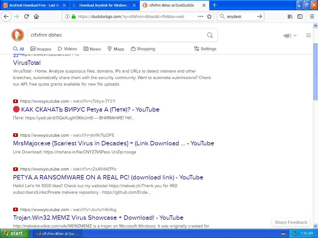Open PETYA.A RANSOMWARE ON A REAL PC result
The image size is (318, 238).
tap(108, 177)
